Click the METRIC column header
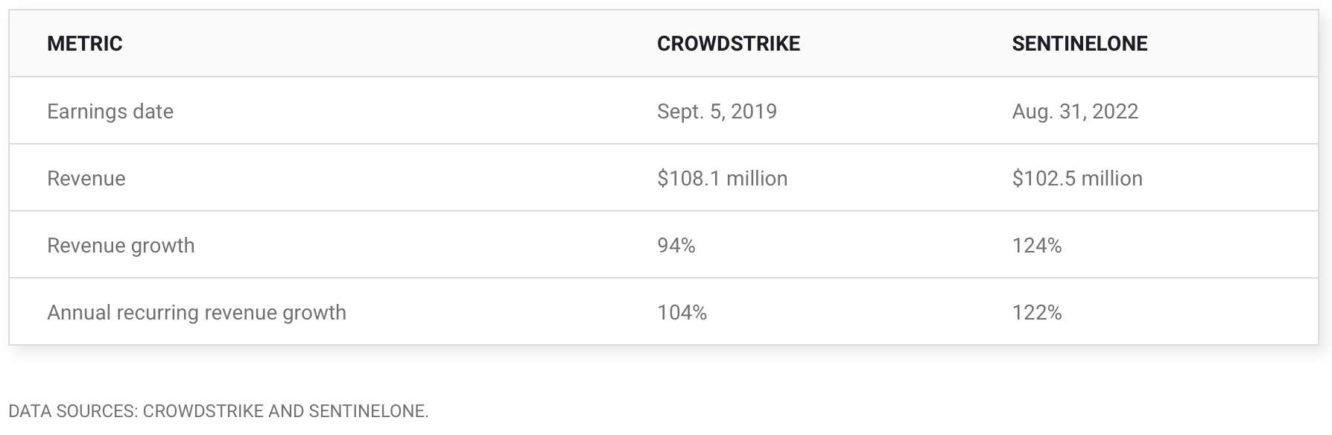1332x435 pixels. (84, 44)
